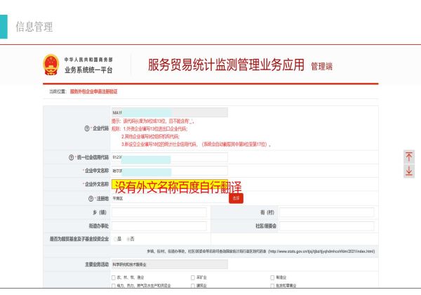Click help icon beside 统一社会信用代码 label

point(71,157)
